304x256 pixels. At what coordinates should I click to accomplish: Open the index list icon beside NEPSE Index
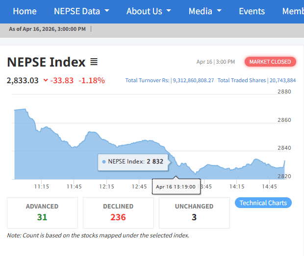click(94, 62)
